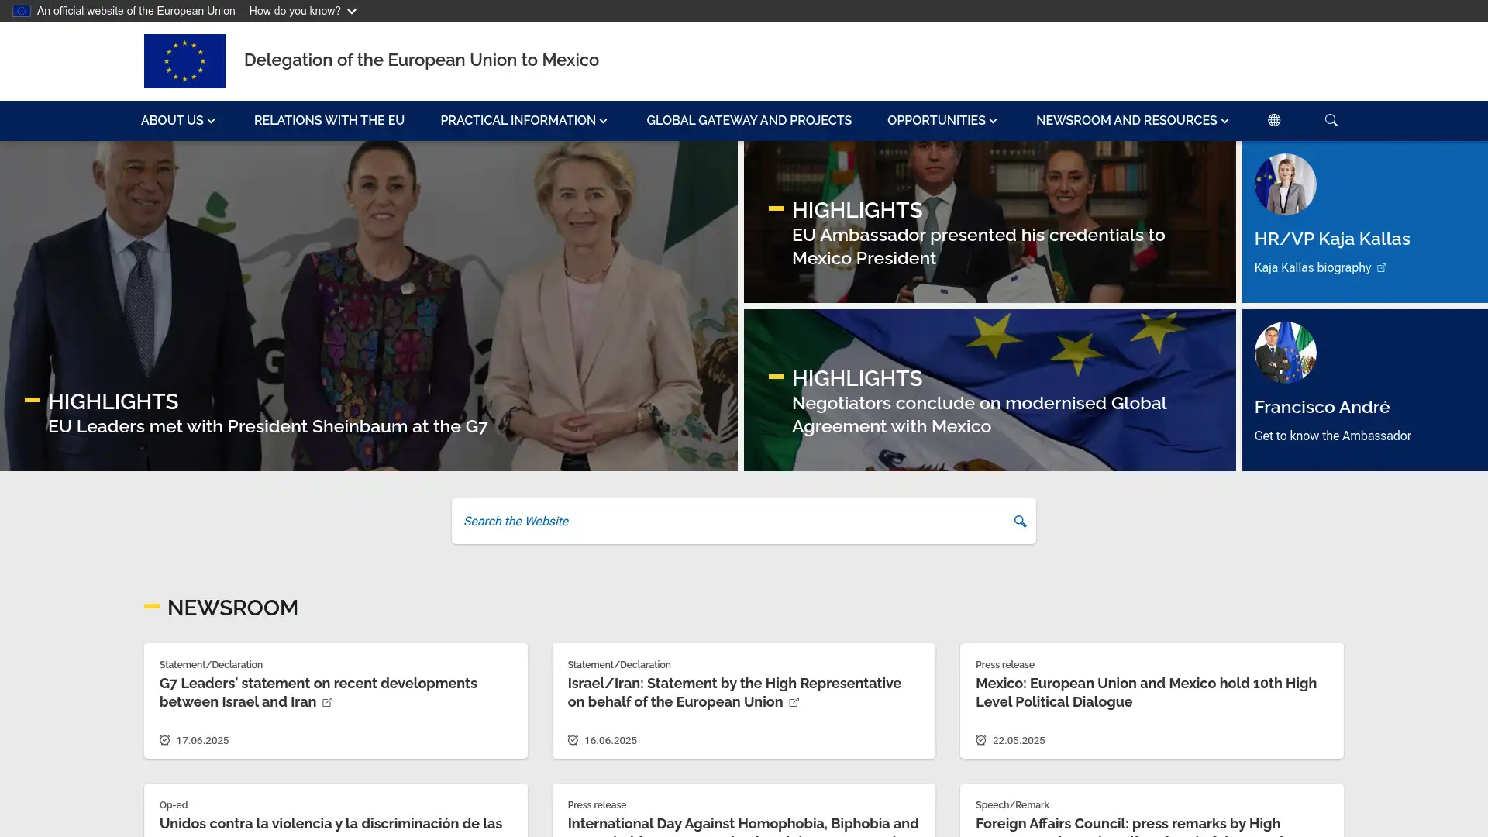Expand the About Us menu
Screen dimensions: 1488x837
[177, 120]
